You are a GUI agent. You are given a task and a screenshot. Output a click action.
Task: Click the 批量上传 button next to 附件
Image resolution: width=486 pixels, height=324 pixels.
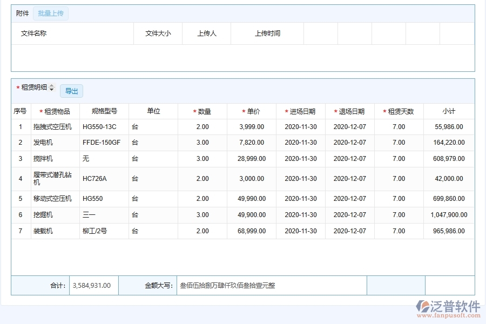tap(50, 13)
